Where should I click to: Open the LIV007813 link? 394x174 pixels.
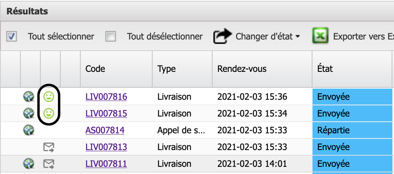(x=106, y=147)
